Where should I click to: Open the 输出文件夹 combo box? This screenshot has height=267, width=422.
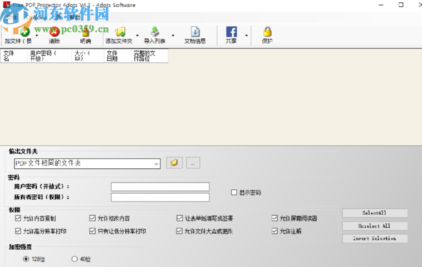[87, 163]
